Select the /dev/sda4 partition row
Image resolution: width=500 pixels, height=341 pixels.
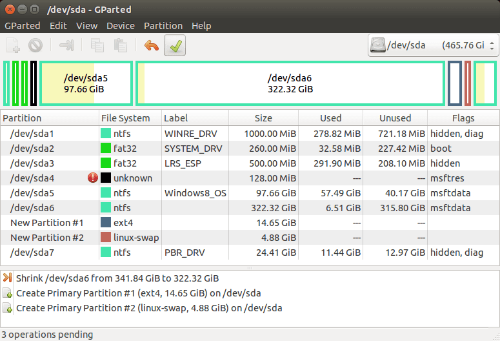click(250, 178)
